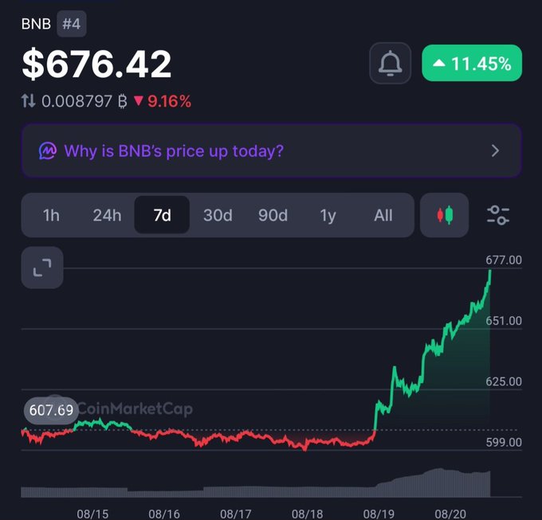542x520 pixels.
Task: Tap the 08/16 date label
Action: (x=164, y=514)
